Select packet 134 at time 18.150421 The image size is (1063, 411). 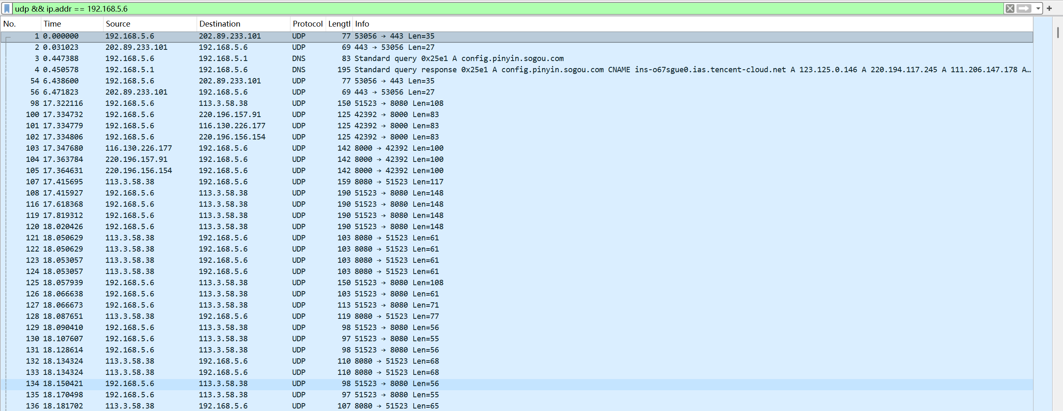point(517,384)
